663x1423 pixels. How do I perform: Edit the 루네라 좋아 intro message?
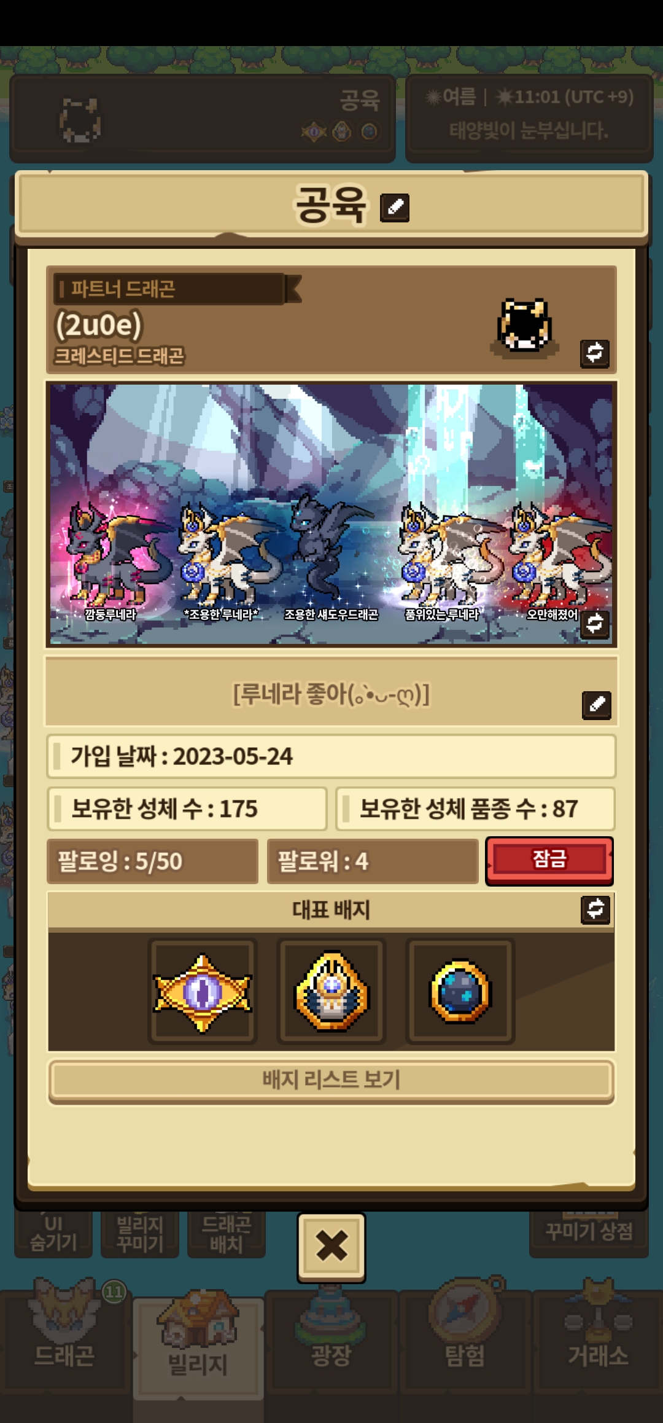(x=597, y=705)
